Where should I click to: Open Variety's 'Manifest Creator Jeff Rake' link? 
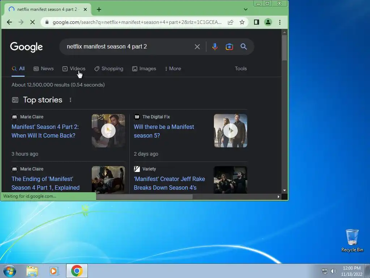[x=169, y=183]
